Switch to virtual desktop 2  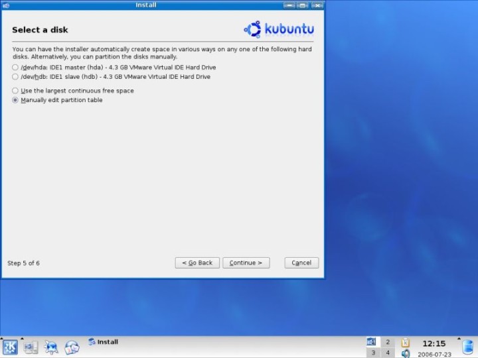pyautogui.click(x=388, y=342)
